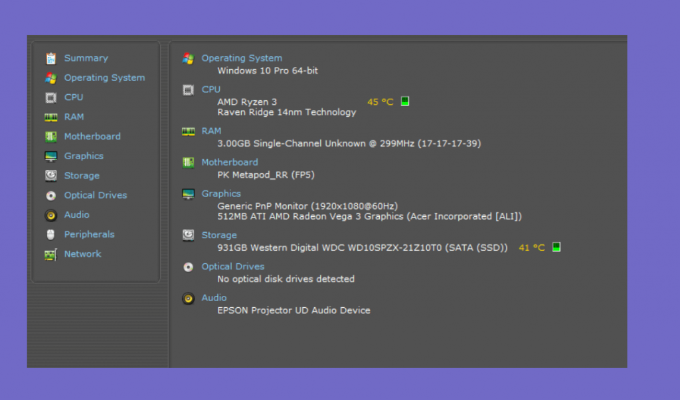Follow the Audio heading link in summary

[x=214, y=298]
